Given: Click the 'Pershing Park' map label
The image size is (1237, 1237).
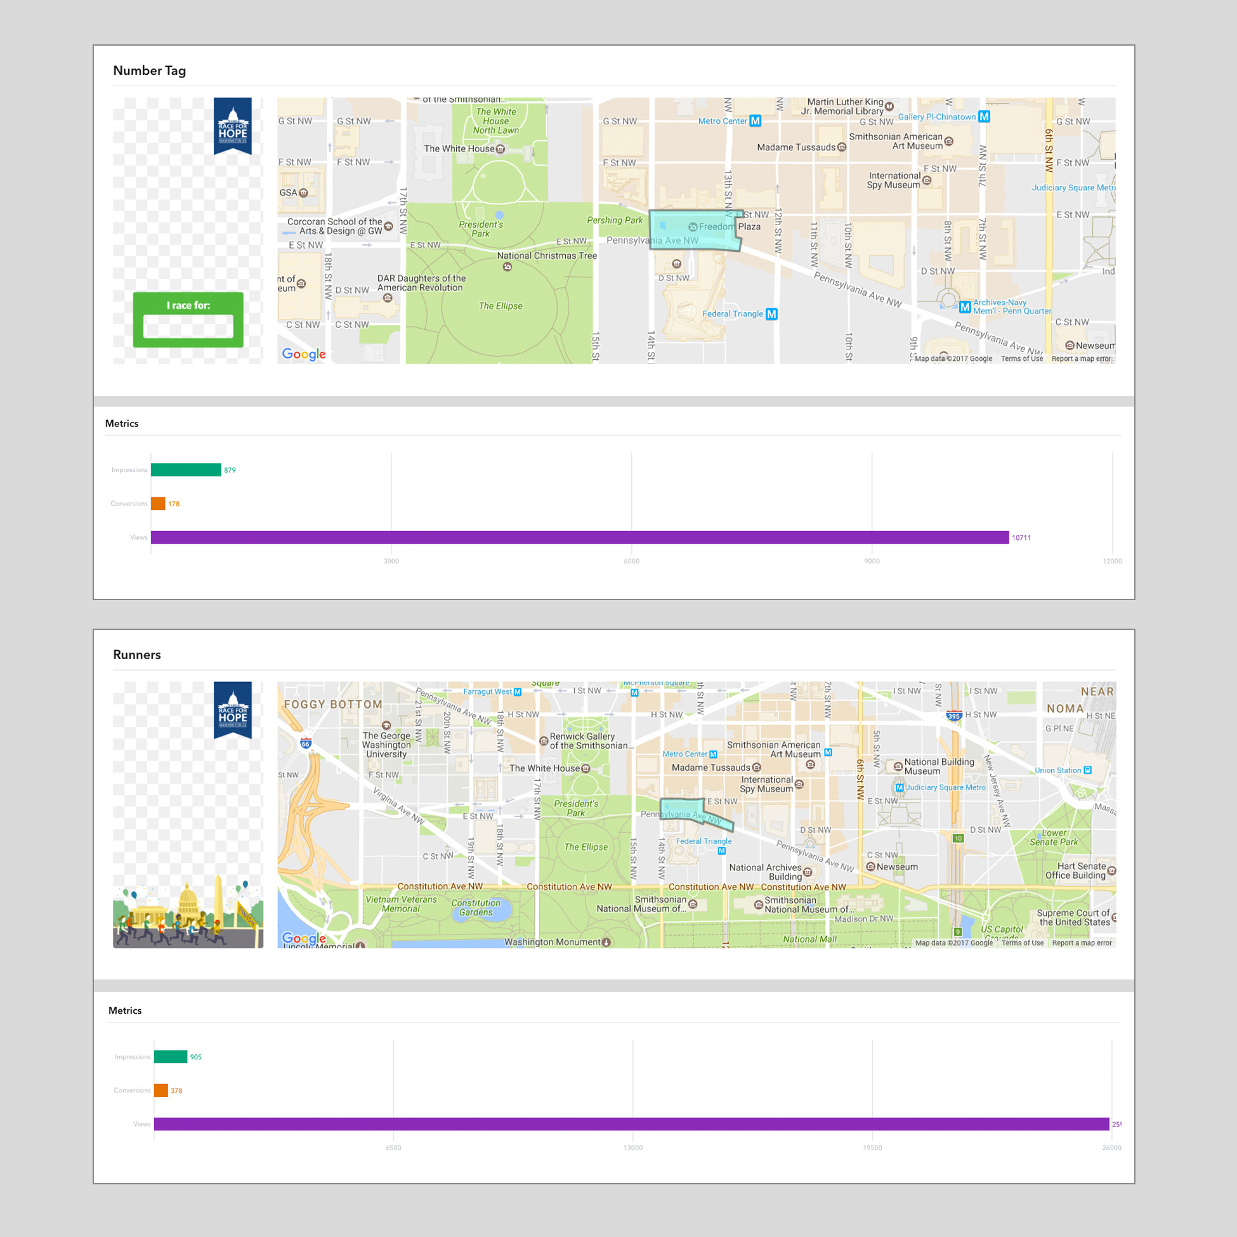Looking at the screenshot, I should pyautogui.click(x=615, y=220).
